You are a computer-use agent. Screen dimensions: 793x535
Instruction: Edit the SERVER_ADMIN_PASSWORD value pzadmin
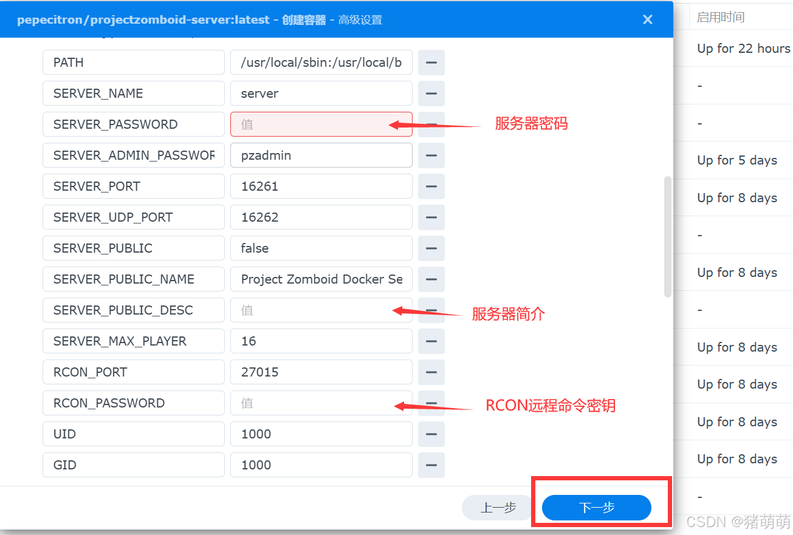(x=321, y=155)
